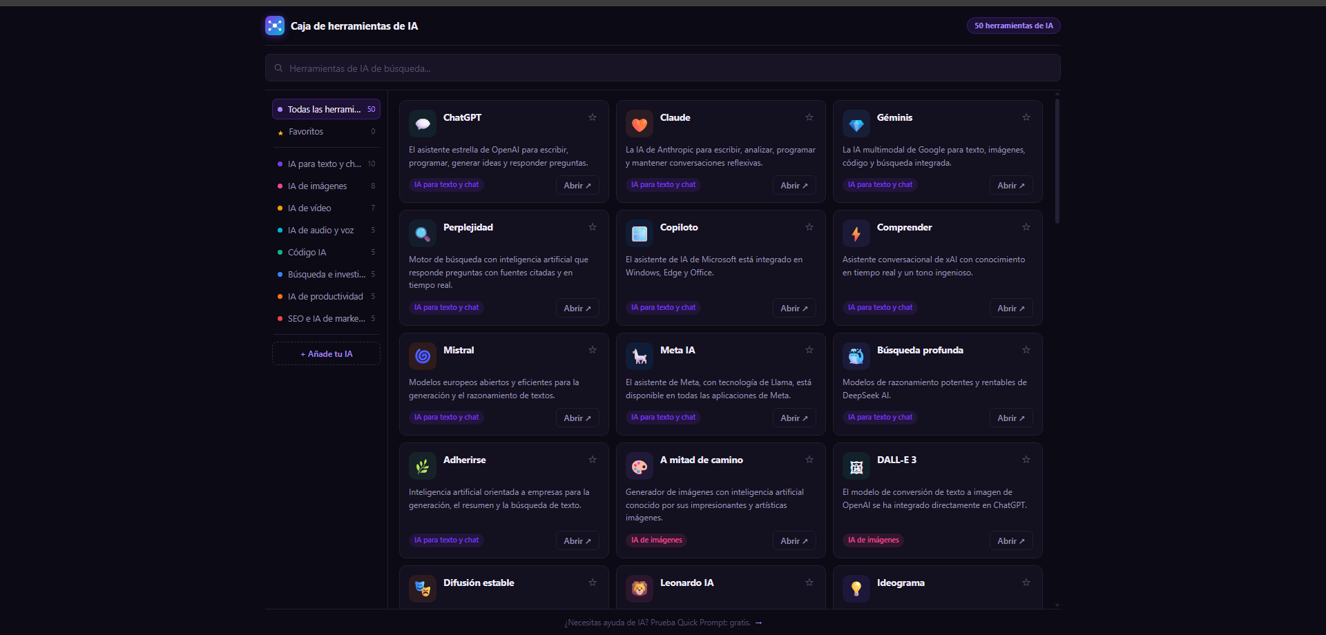The image size is (1326, 635).
Task: Click the Caja de herramientas de IA logo icon
Action: coord(275,26)
